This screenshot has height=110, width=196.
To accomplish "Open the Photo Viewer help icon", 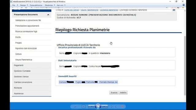I will [183, 5].
